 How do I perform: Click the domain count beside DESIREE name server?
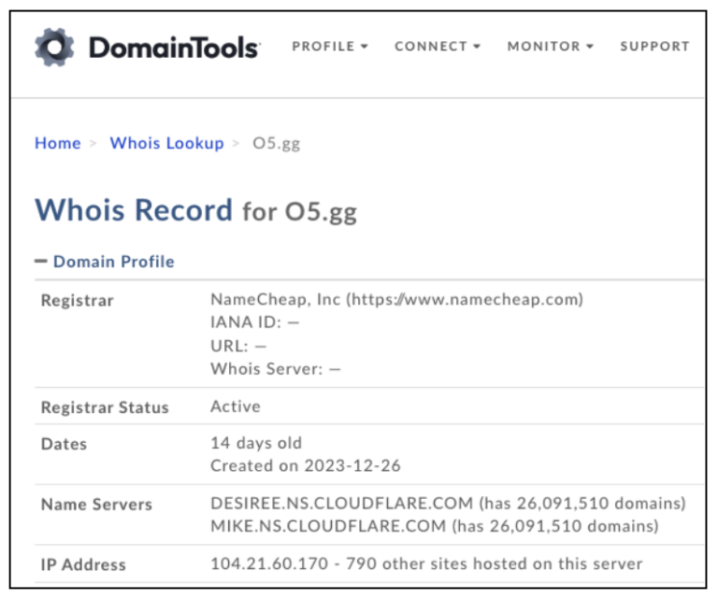pyautogui.click(x=568, y=504)
